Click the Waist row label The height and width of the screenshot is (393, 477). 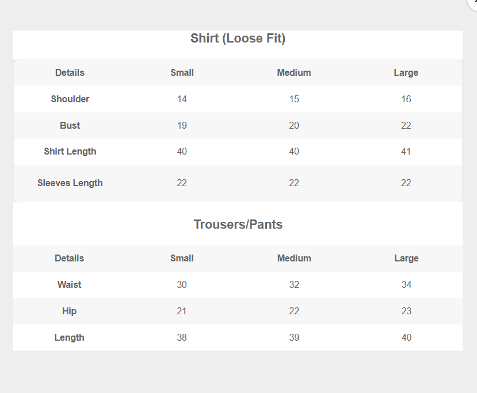(70, 285)
